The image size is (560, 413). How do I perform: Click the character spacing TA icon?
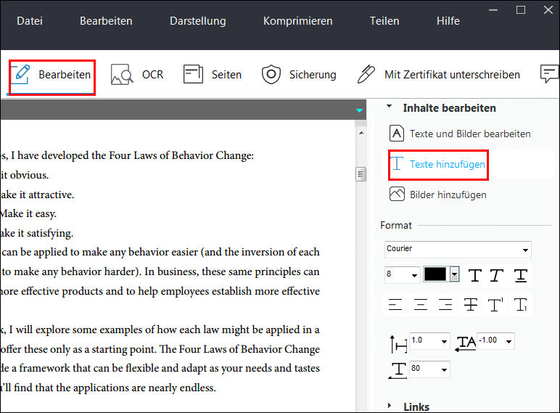coord(466,343)
